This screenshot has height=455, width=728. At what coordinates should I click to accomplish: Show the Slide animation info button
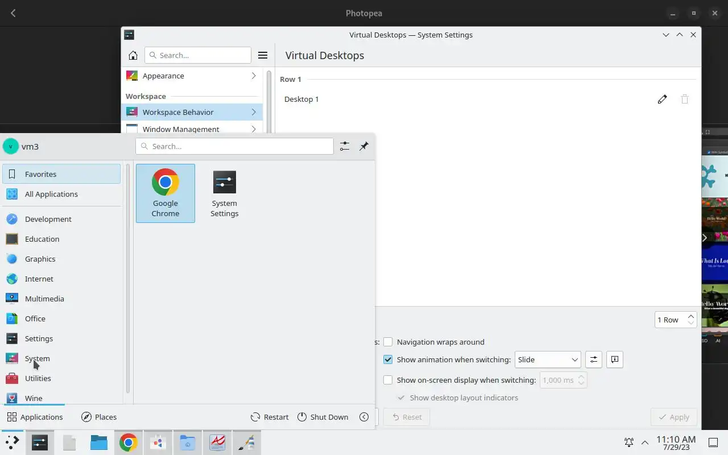point(614,359)
